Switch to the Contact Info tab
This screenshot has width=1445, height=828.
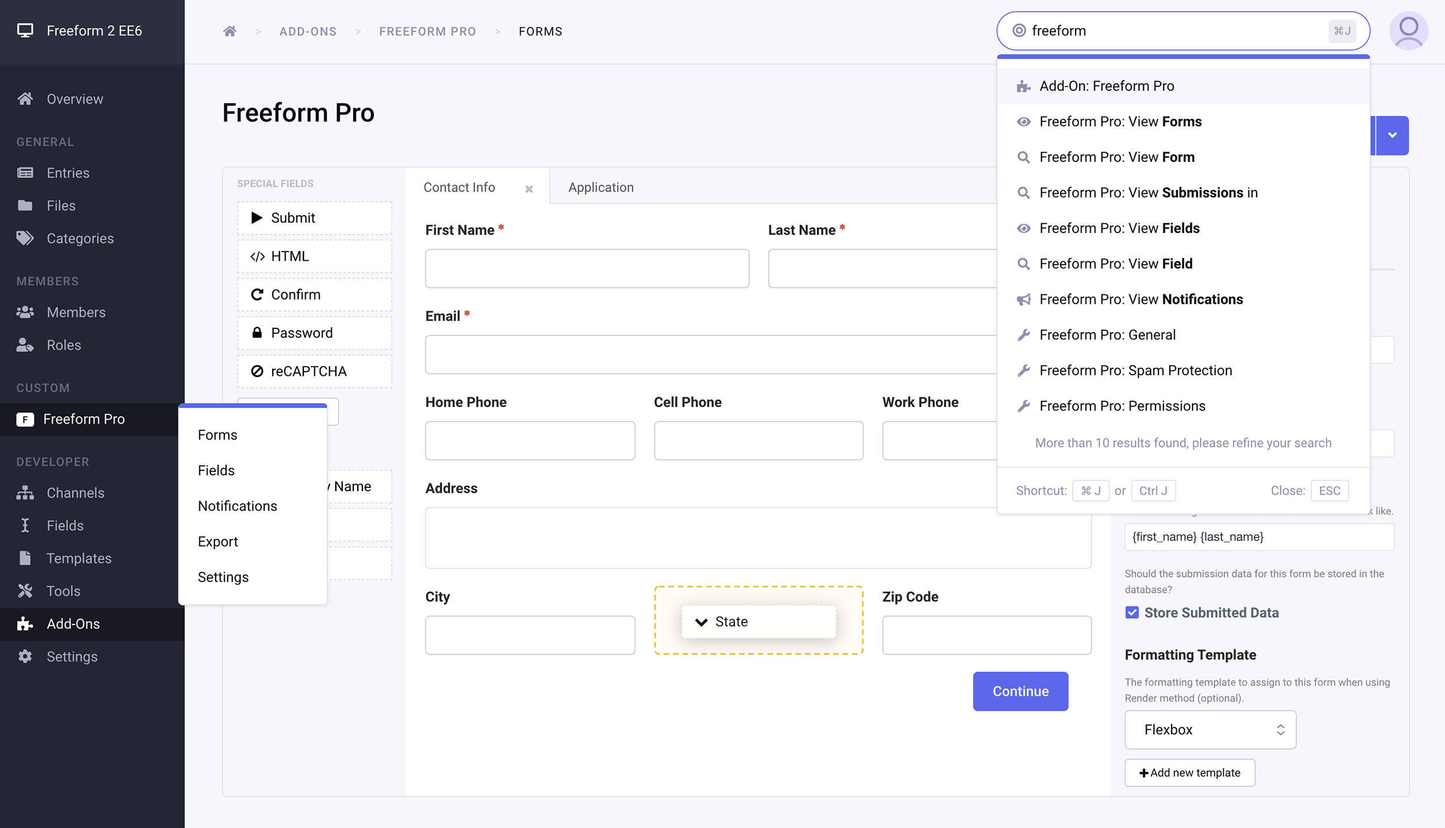click(460, 187)
